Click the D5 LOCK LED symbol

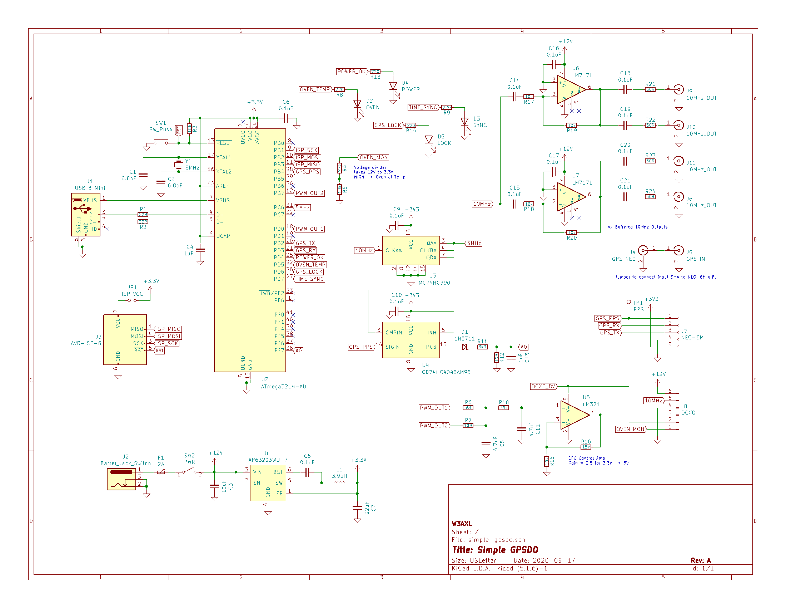click(x=429, y=140)
